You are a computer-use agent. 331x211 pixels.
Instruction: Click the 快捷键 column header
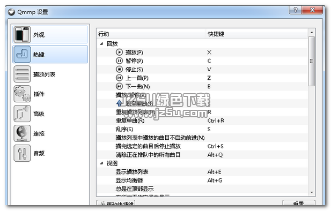point(257,34)
